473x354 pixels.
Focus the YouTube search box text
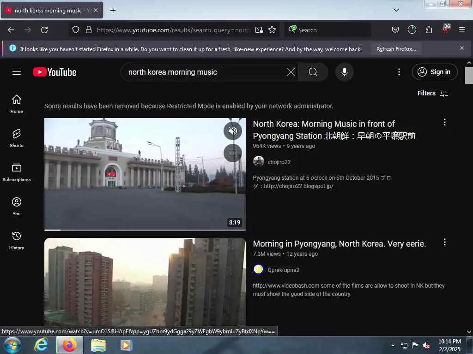(x=173, y=72)
